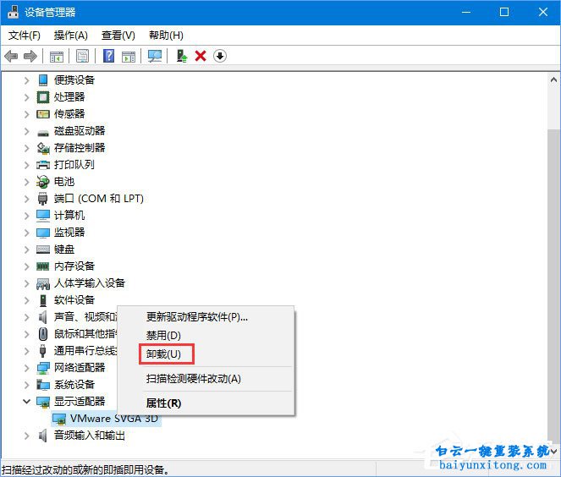Choose 扫描检测硬件改动(A) in context menu
Viewport: 561px width, 477px height.
pos(206,379)
